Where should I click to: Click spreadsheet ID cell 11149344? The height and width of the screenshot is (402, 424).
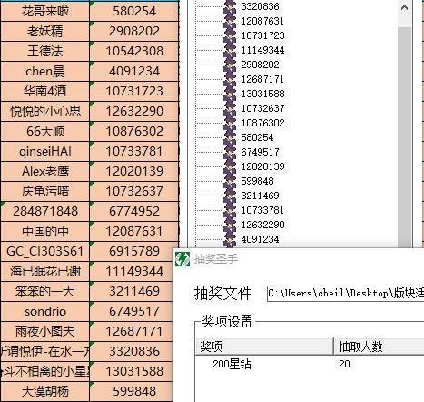[132, 271]
